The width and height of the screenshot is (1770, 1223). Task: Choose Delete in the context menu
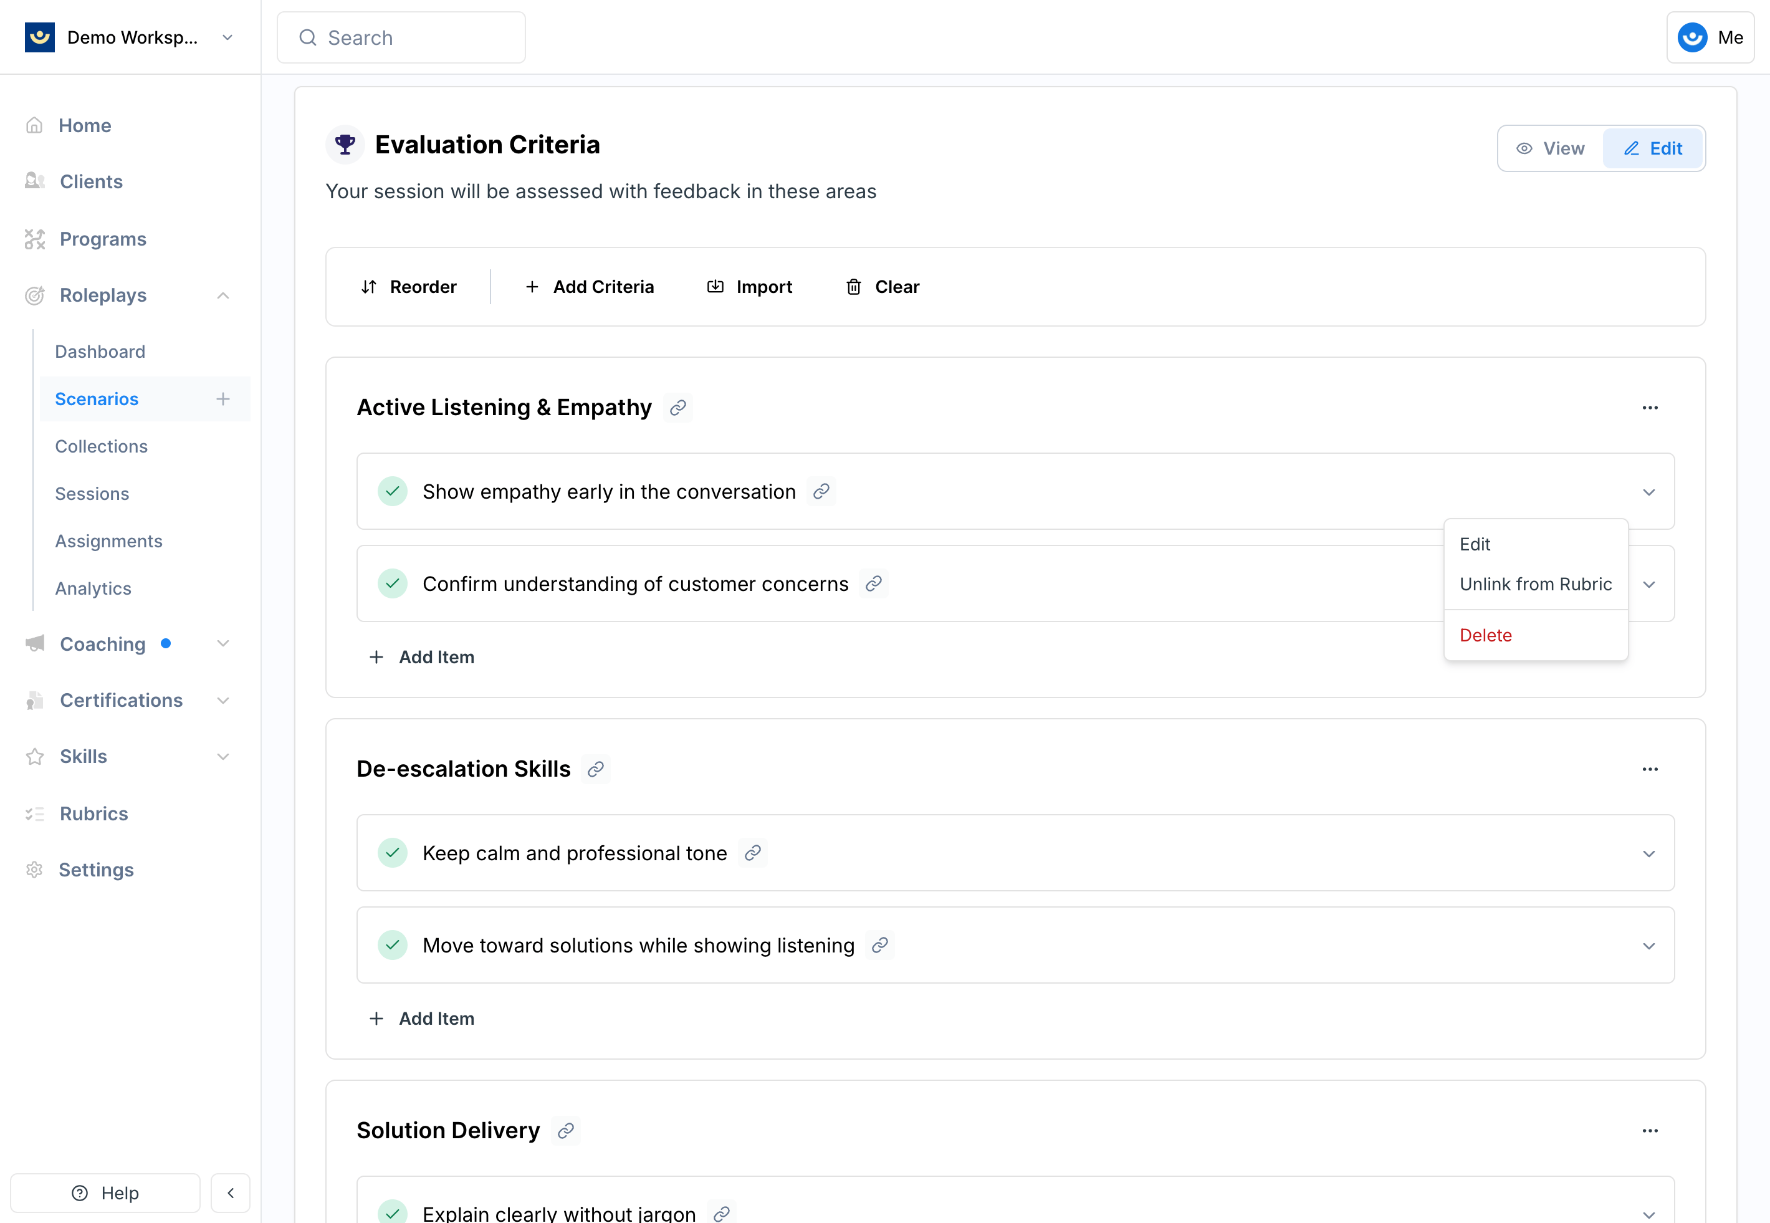(1536, 636)
